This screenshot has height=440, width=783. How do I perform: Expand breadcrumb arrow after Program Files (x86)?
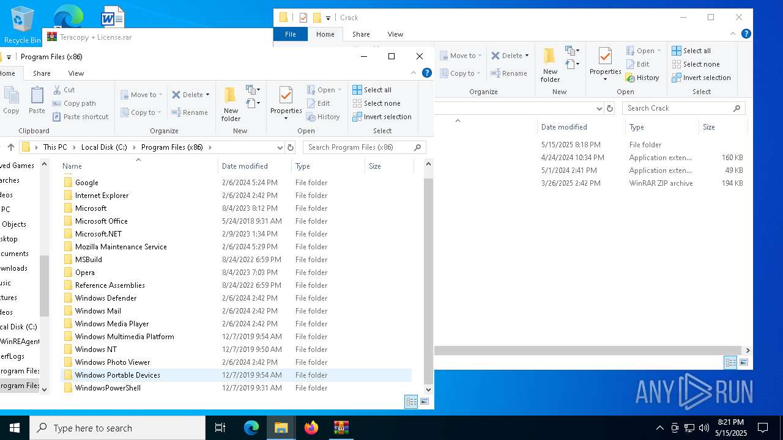210,147
